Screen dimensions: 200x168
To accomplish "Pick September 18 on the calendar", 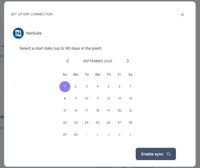I will coord(98,111).
